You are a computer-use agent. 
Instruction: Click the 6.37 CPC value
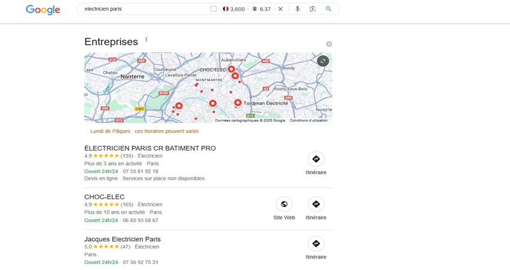click(x=265, y=9)
